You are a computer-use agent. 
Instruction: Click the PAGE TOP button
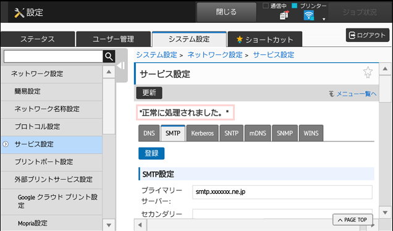click(353, 220)
